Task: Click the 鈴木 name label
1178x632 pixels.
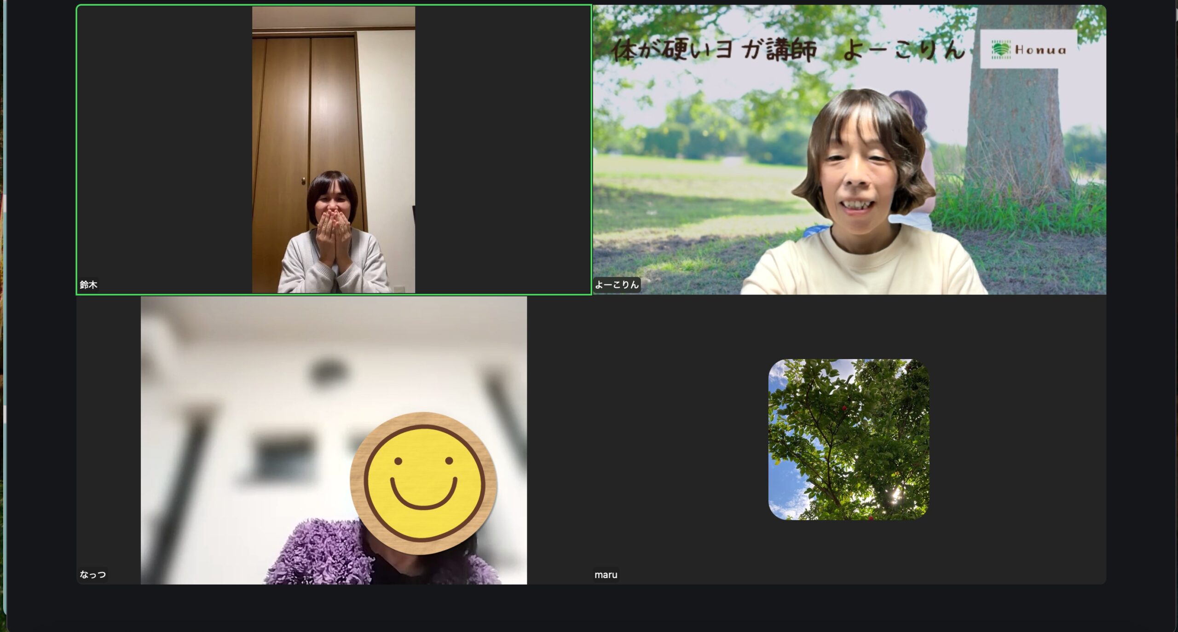Action: pos(88,285)
